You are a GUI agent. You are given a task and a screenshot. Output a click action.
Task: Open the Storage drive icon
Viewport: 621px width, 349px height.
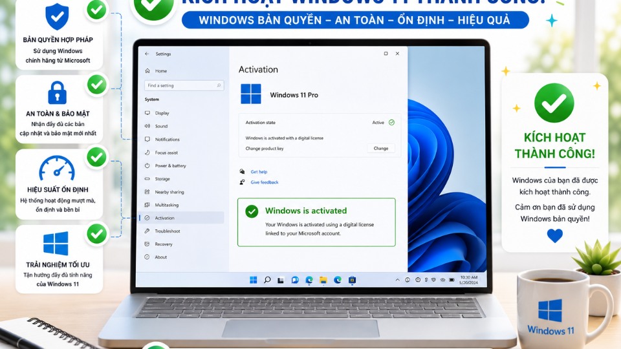pyautogui.click(x=147, y=179)
